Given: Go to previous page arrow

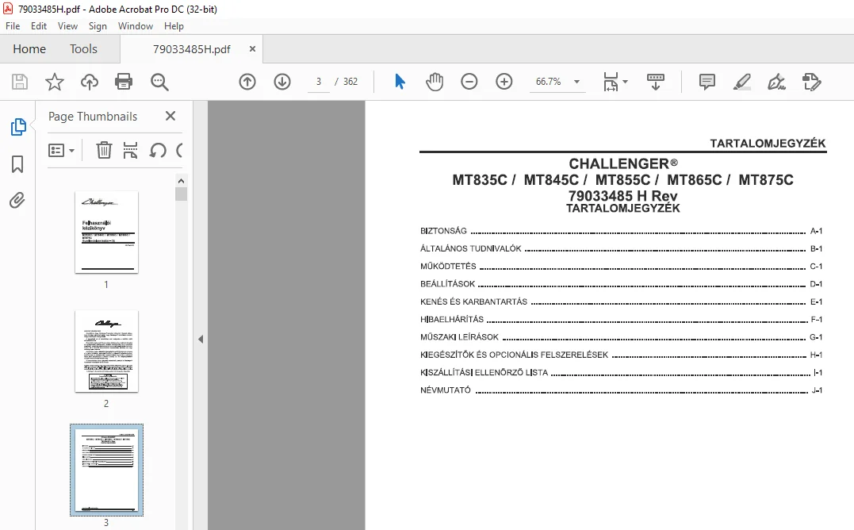Looking at the screenshot, I should tap(247, 82).
